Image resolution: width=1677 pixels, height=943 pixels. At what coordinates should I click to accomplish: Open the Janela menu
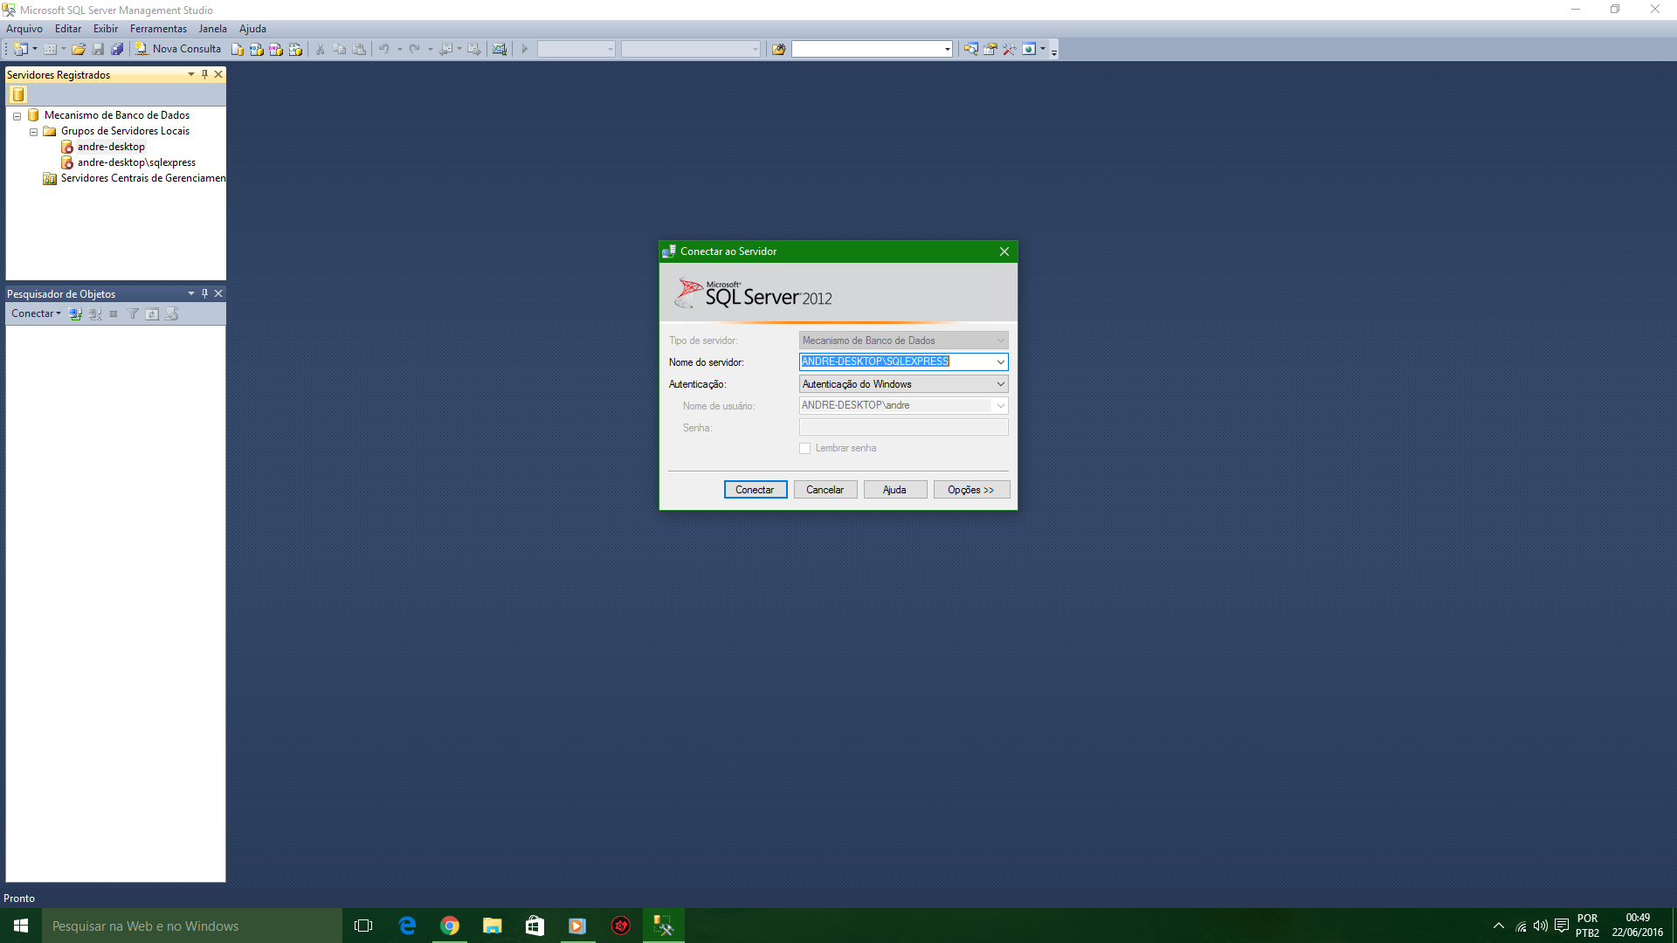tap(212, 29)
